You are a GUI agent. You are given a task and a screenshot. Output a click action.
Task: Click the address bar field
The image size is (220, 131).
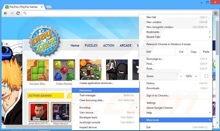click(117, 13)
